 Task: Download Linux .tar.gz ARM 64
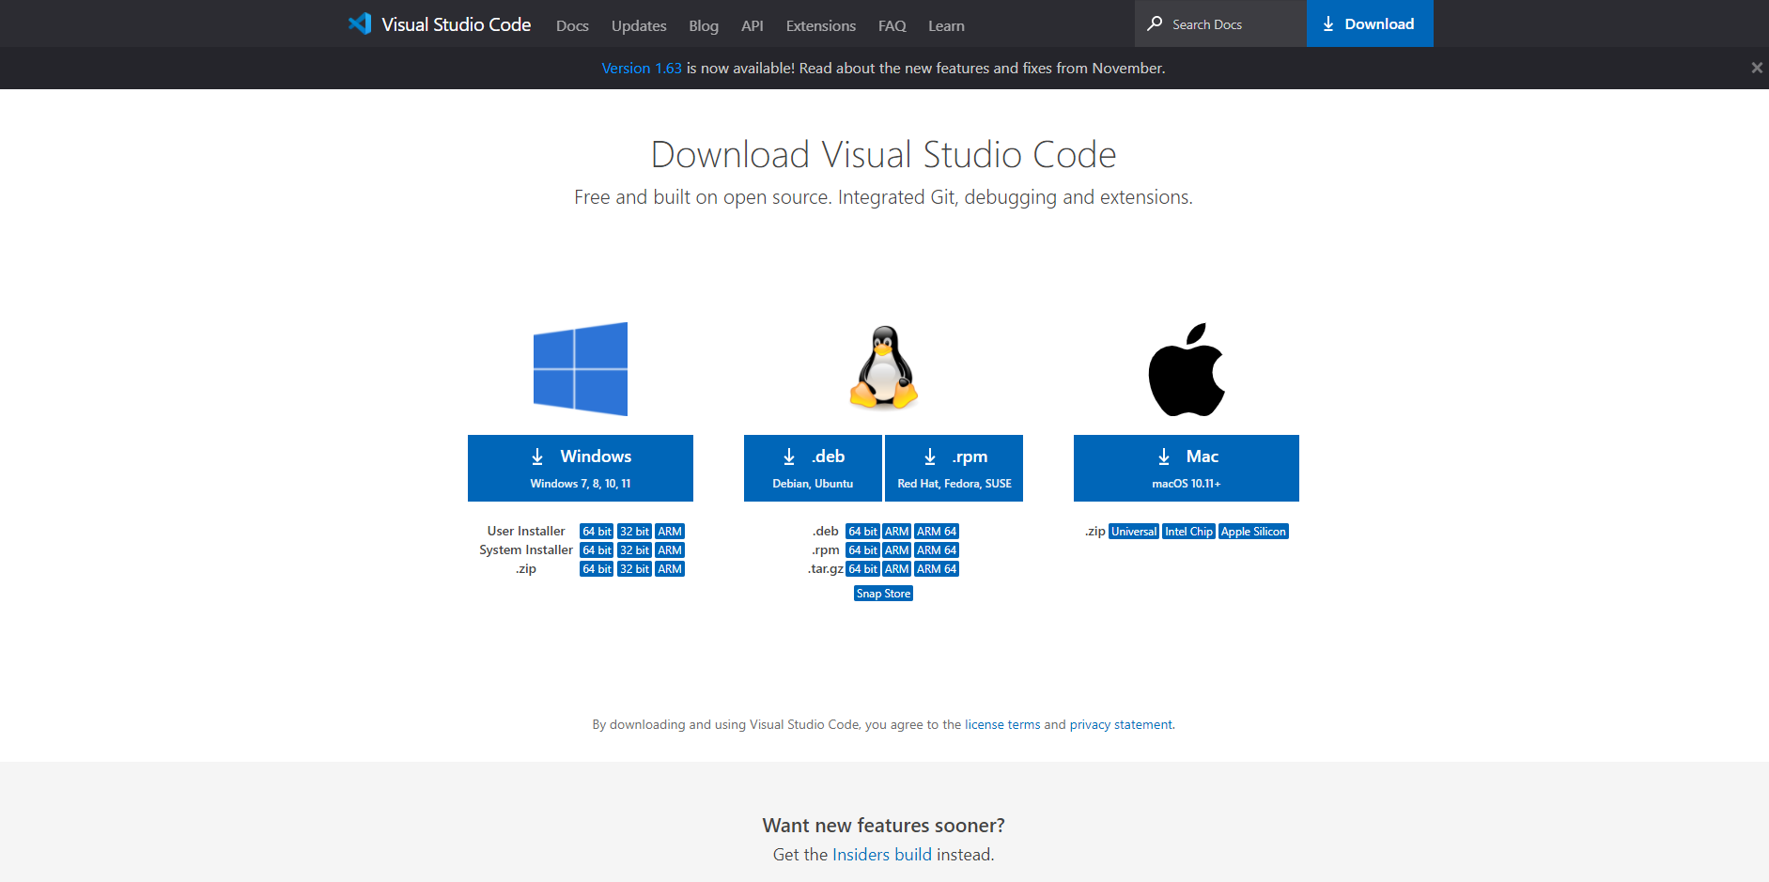point(937,569)
